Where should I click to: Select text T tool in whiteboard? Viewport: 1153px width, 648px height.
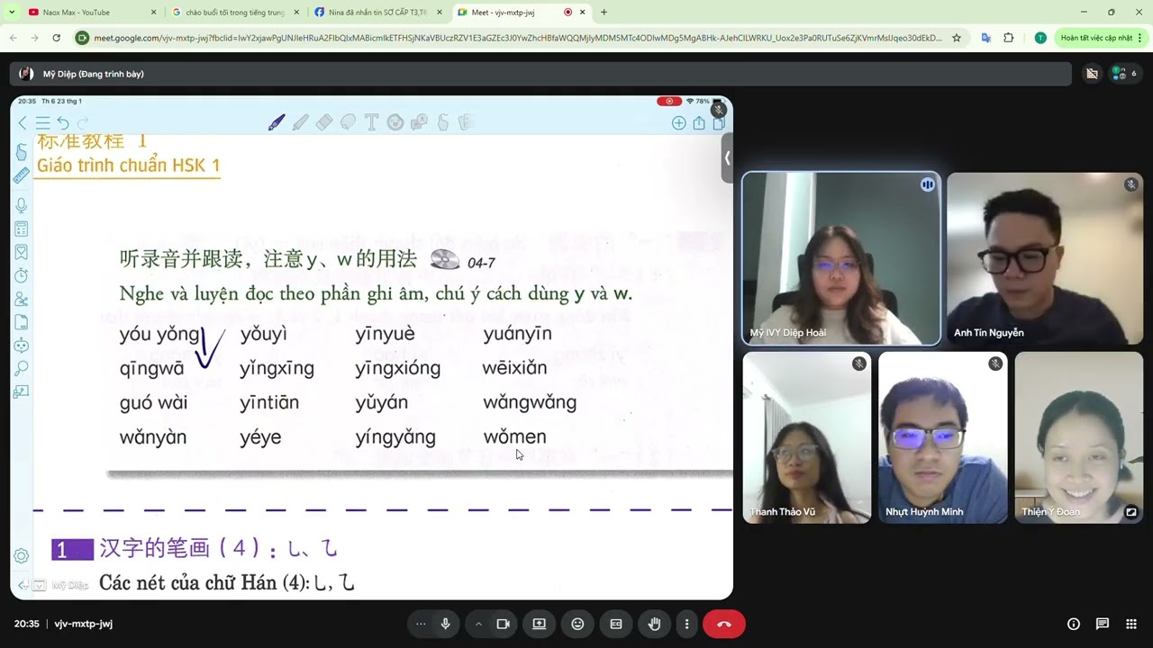tap(371, 122)
